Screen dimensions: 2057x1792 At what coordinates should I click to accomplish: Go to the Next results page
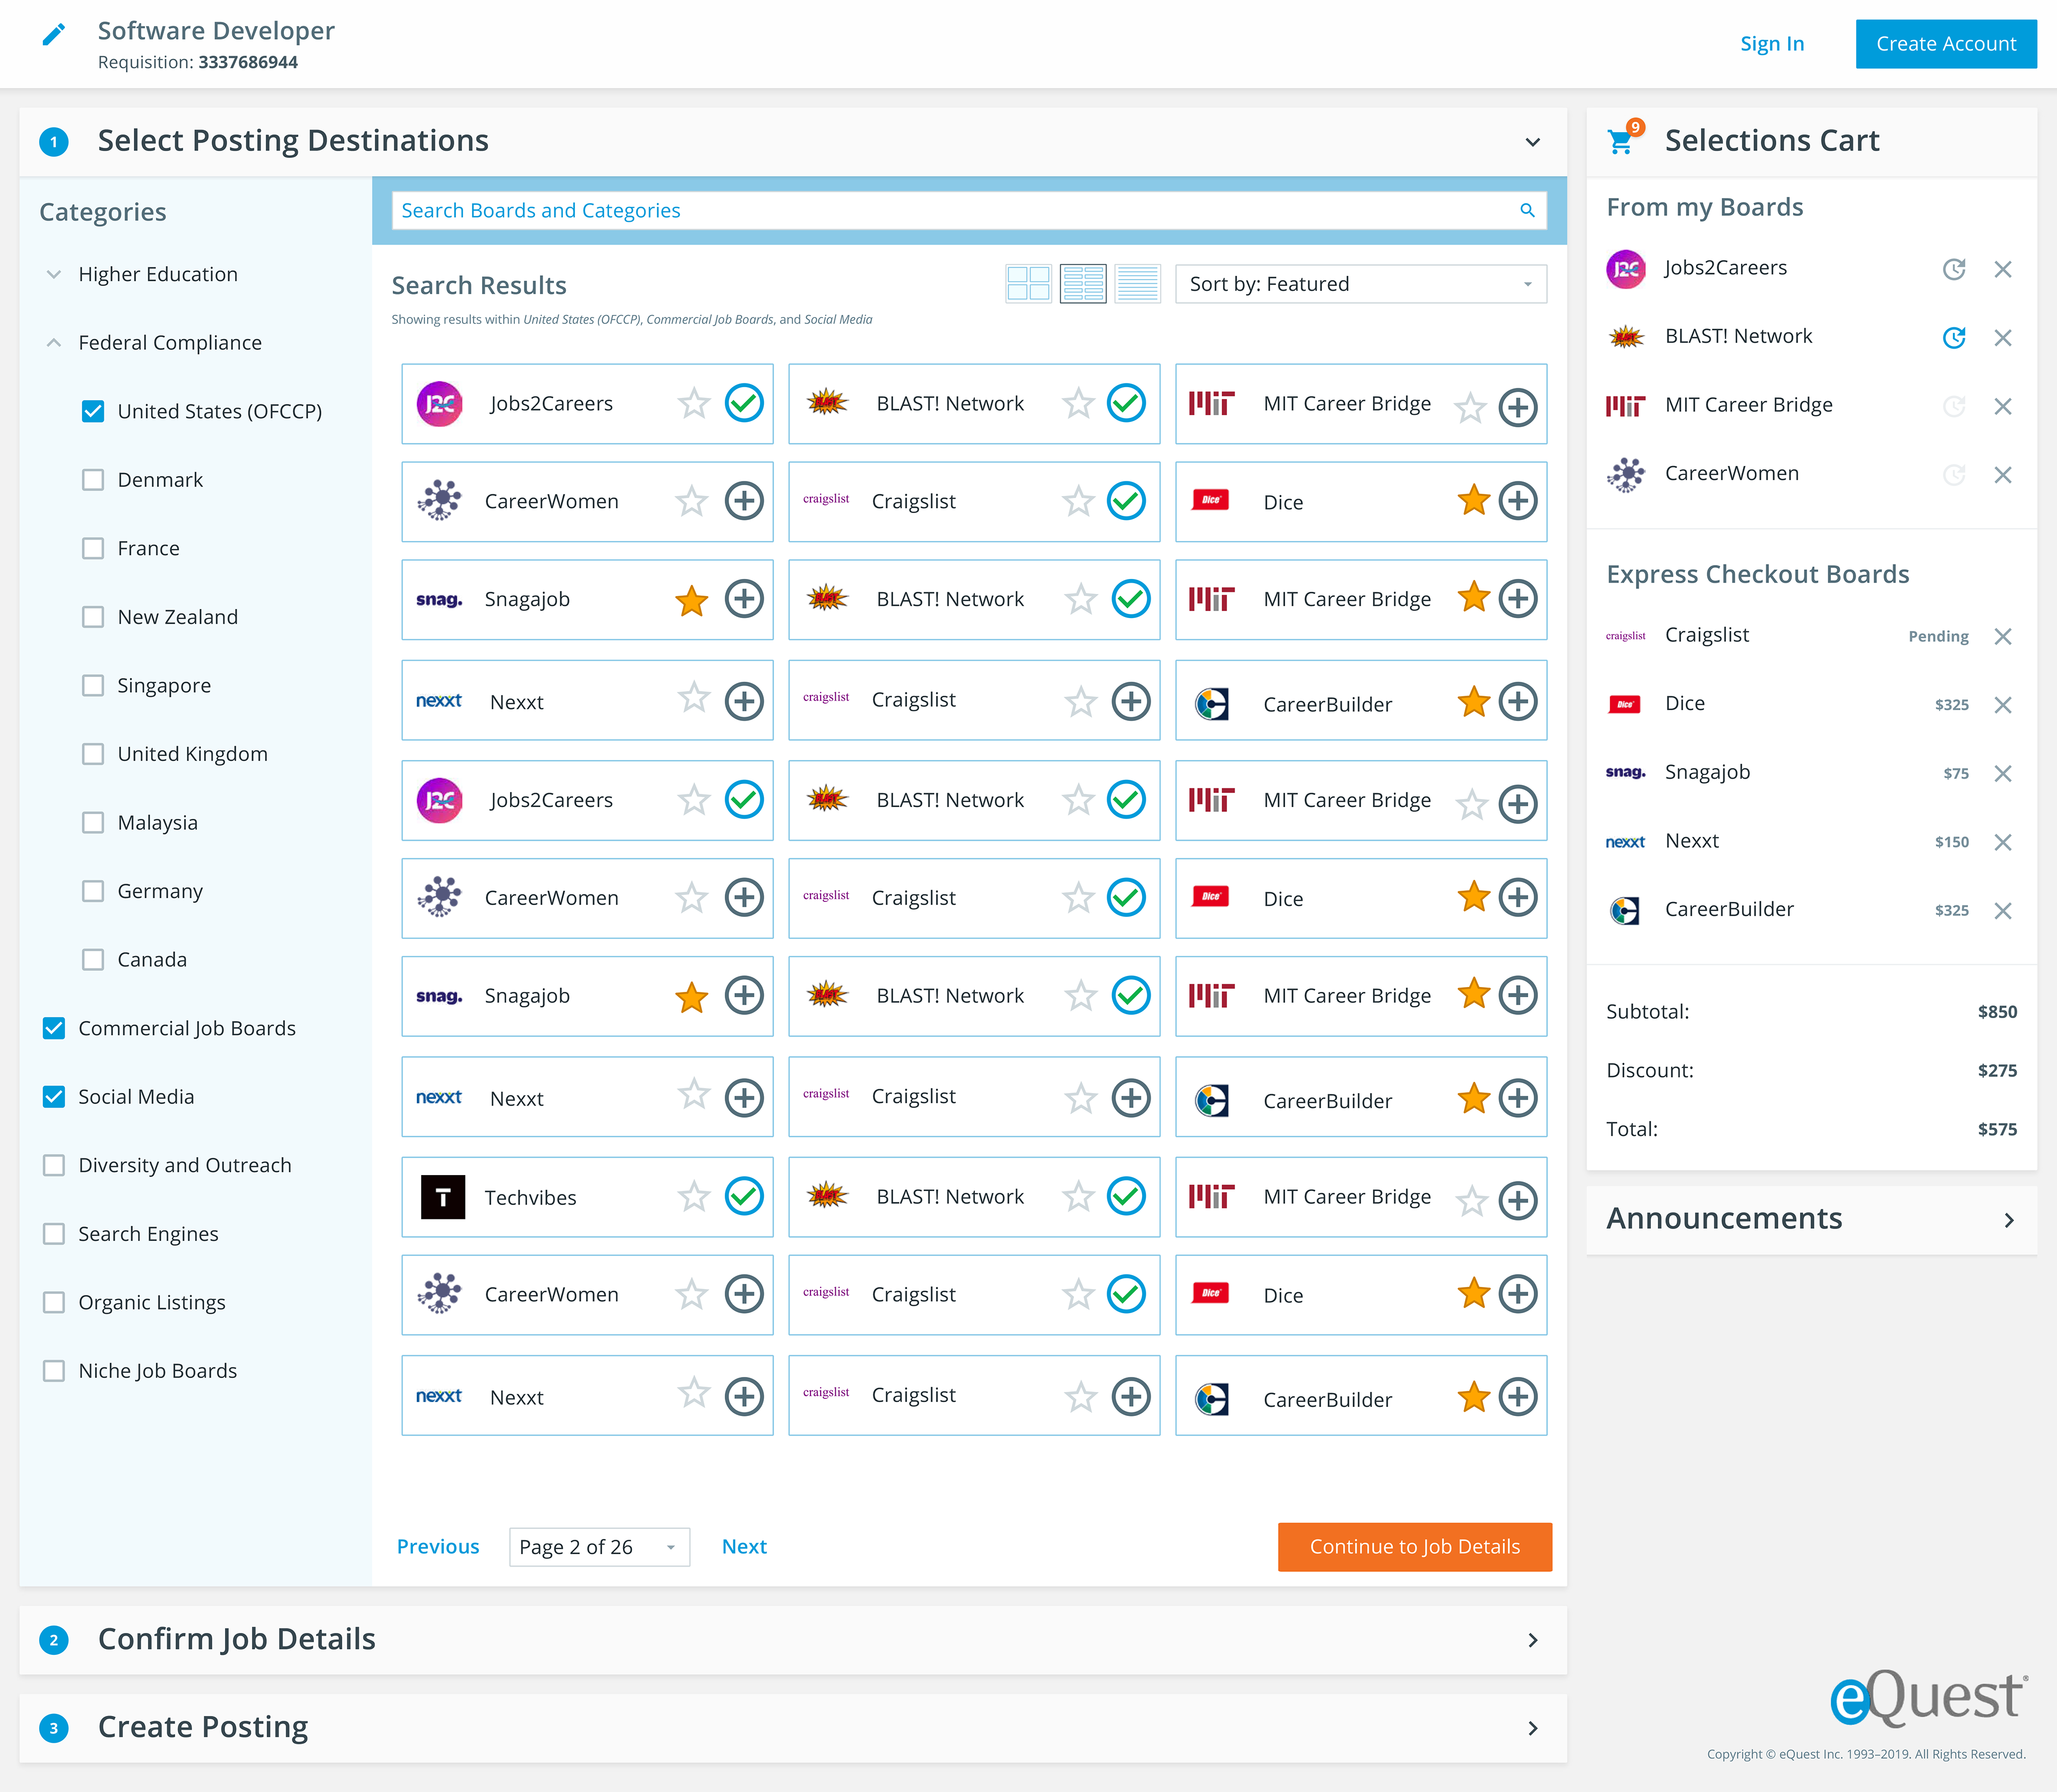[x=744, y=1546]
